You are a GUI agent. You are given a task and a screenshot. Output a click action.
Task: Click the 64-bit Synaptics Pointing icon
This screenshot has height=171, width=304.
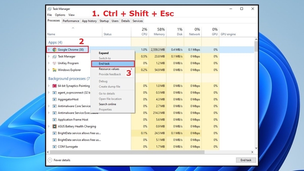pos(54,86)
